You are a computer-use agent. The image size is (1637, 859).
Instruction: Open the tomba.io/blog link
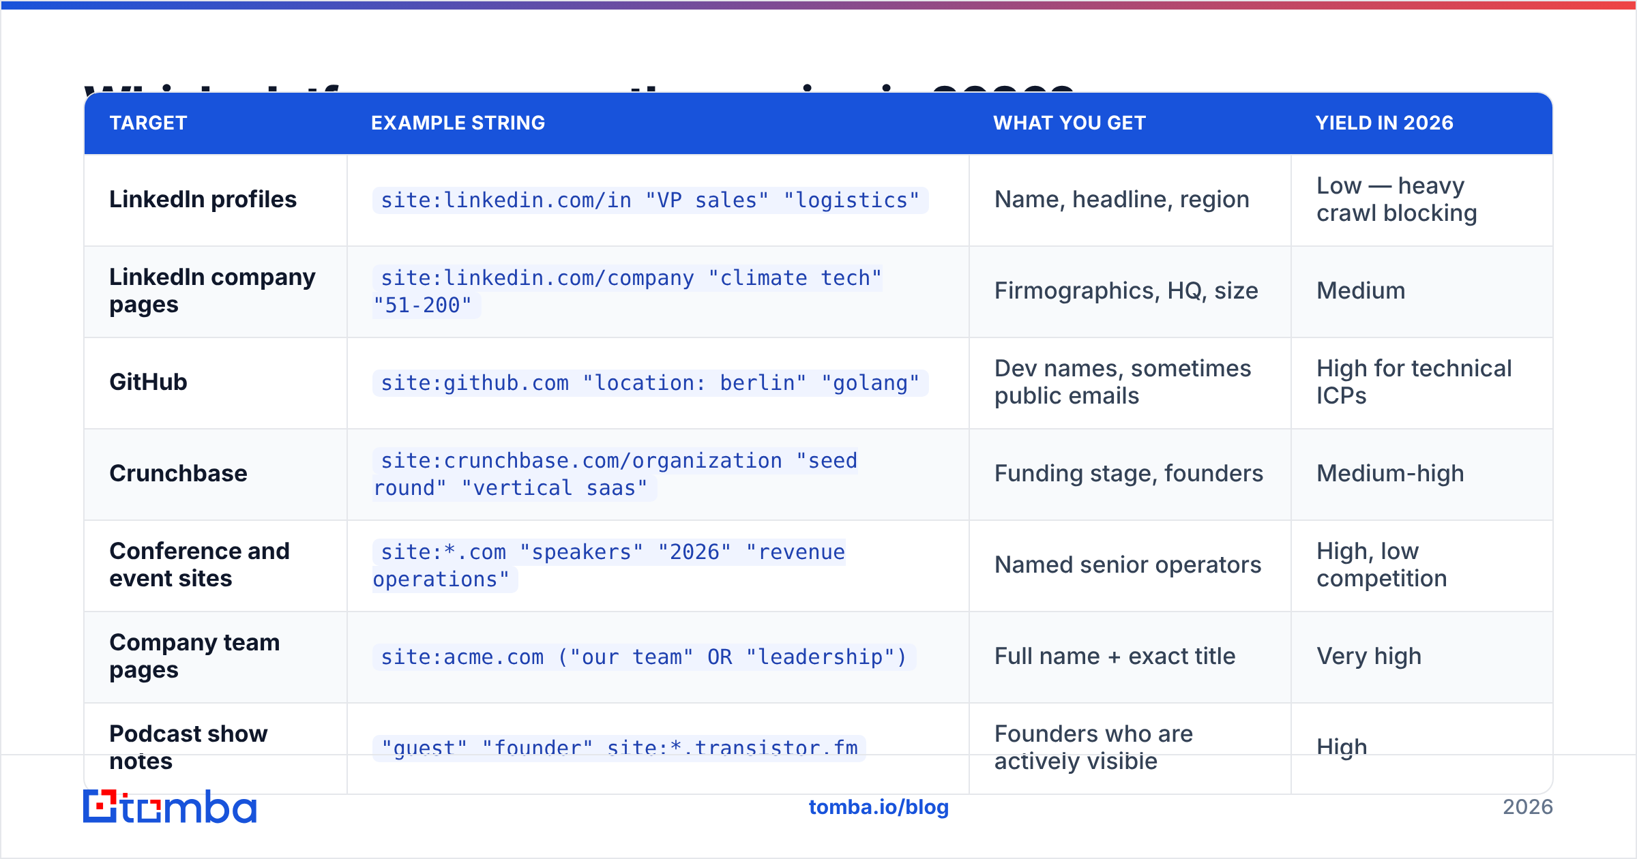[879, 807]
